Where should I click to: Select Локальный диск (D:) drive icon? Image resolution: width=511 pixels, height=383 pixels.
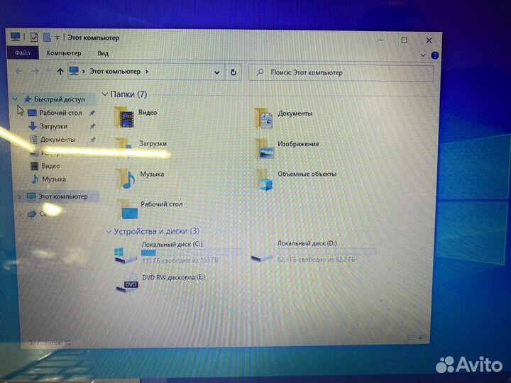coord(262,257)
